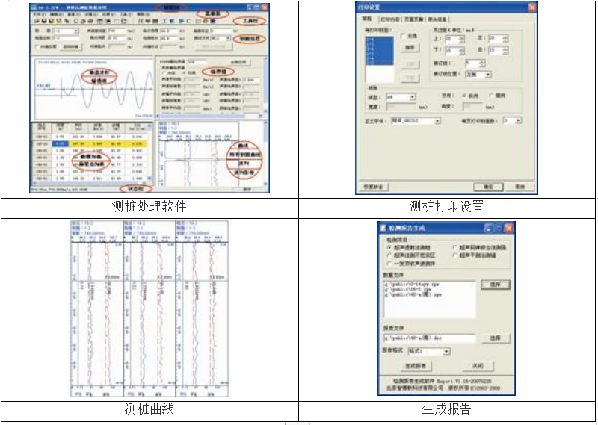This screenshot has height=425, width=598.
Task: Open the 纸型 A4 paper dropdown
Action: (x=412, y=97)
